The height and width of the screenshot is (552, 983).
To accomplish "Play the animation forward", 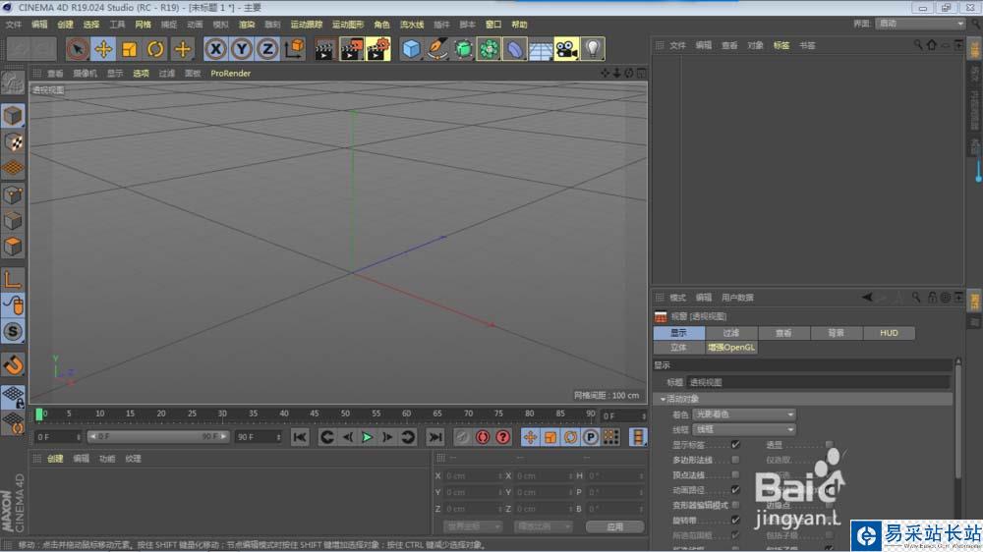I will (368, 437).
